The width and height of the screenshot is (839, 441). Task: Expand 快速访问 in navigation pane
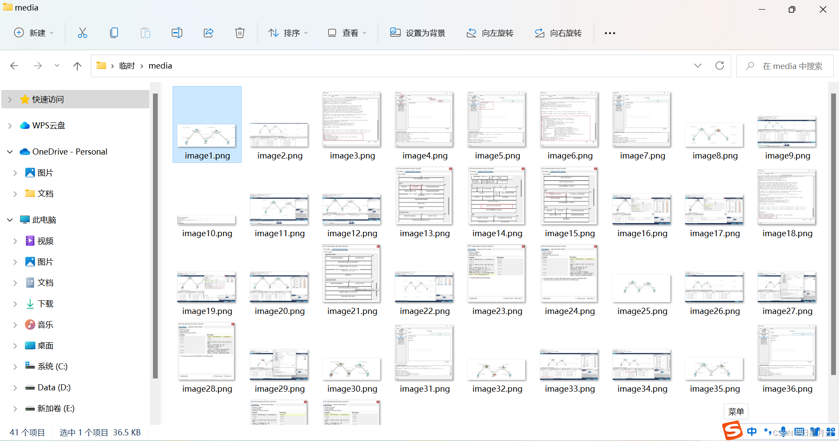click(x=10, y=100)
